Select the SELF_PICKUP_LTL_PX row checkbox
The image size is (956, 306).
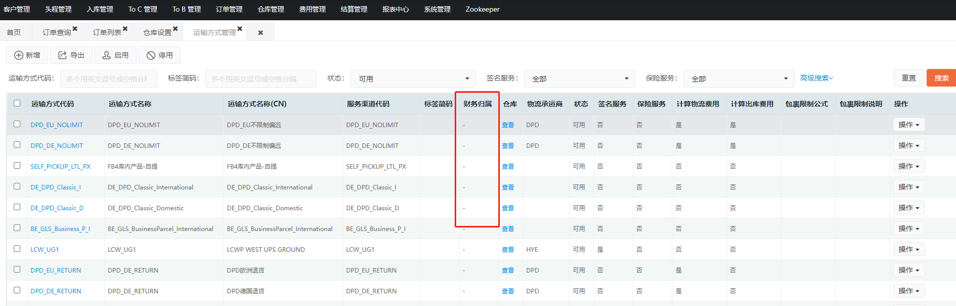coord(17,166)
